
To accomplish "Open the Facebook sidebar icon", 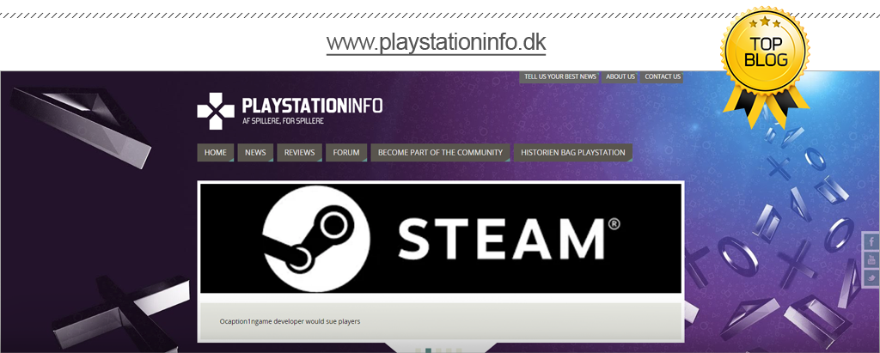I will coord(871,242).
